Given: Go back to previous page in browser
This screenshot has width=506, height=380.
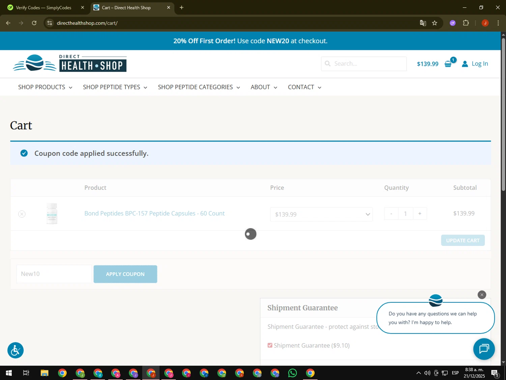Looking at the screenshot, I should [x=8, y=23].
